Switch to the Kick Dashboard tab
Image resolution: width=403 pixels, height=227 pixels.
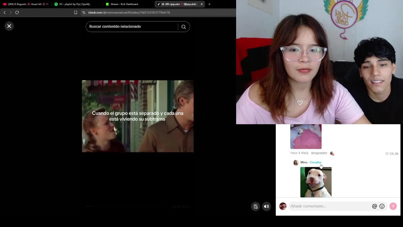tap(128, 4)
